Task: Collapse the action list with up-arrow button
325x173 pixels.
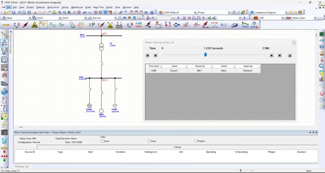Action: tap(290, 56)
